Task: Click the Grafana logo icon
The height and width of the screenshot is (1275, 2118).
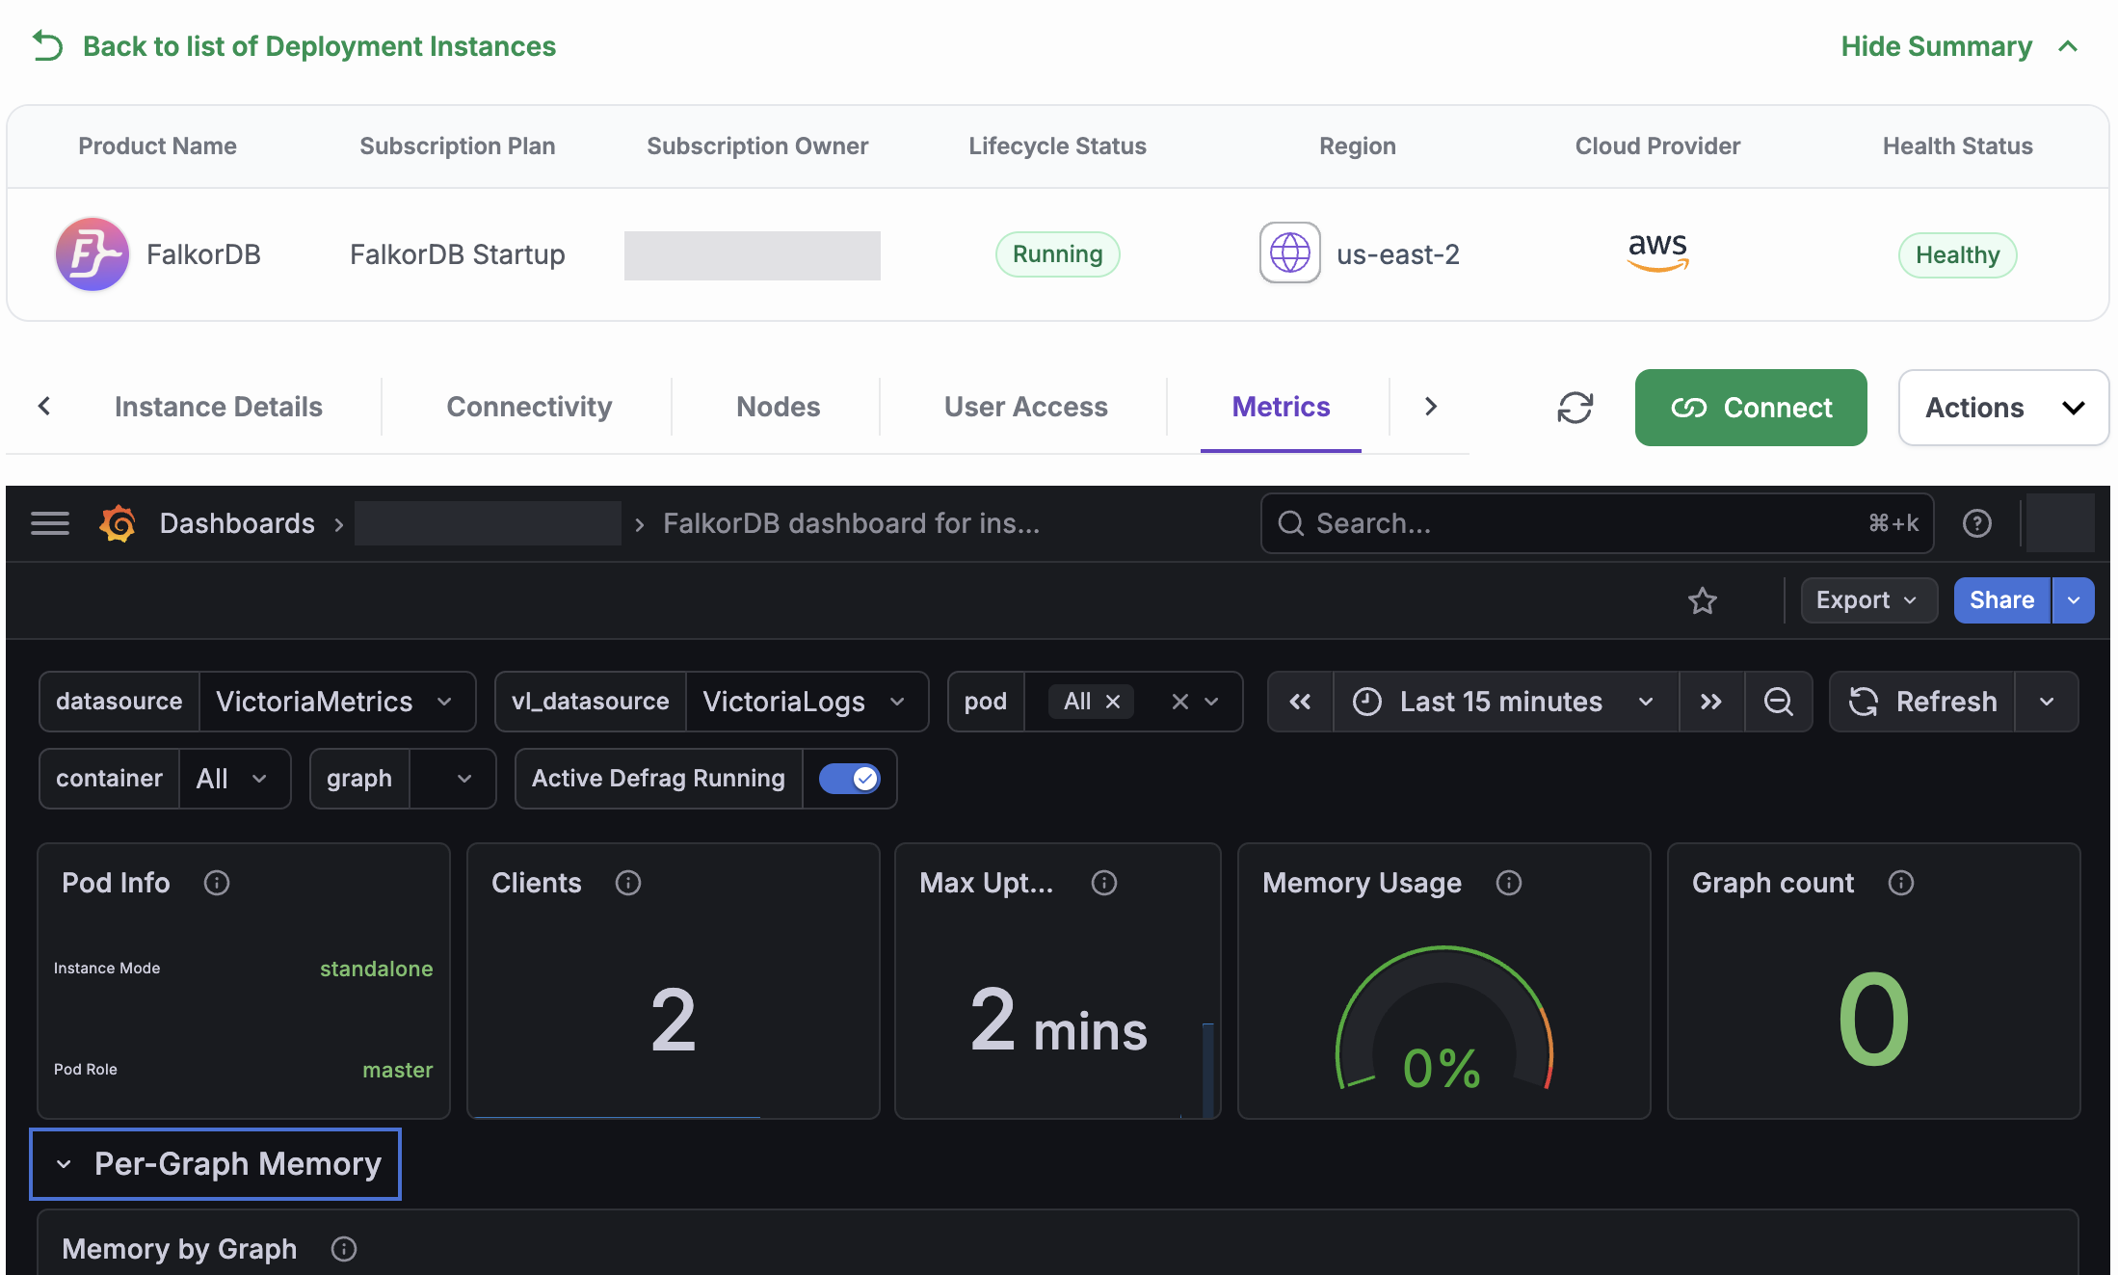Action: pos(118,523)
